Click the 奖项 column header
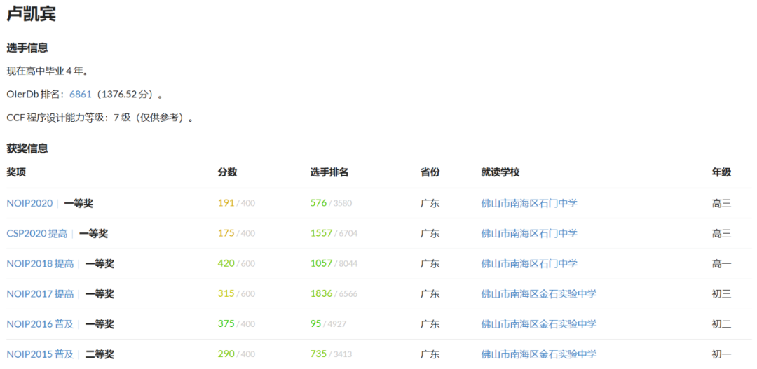This screenshot has height=369, width=757. click(x=16, y=172)
